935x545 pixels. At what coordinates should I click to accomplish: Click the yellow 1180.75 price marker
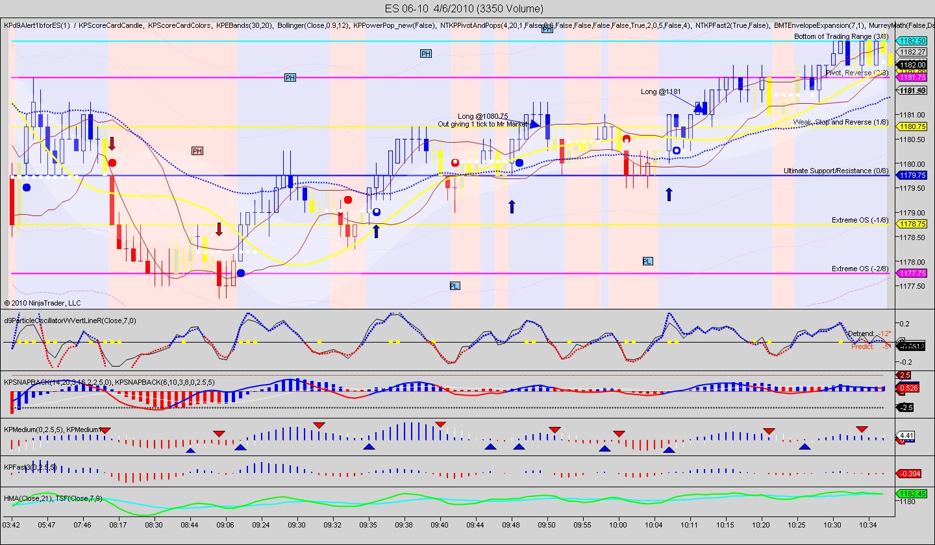911,127
